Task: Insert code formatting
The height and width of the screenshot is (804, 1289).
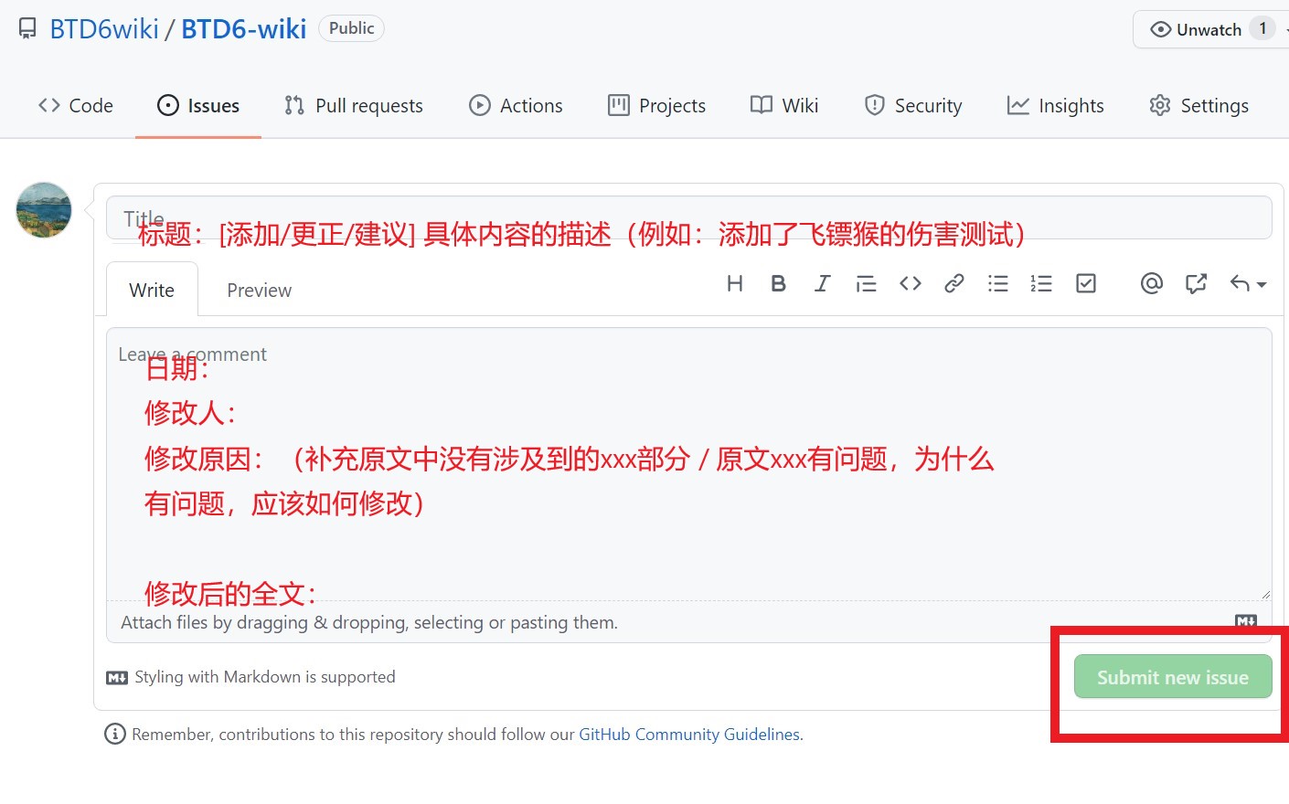Action: click(910, 283)
